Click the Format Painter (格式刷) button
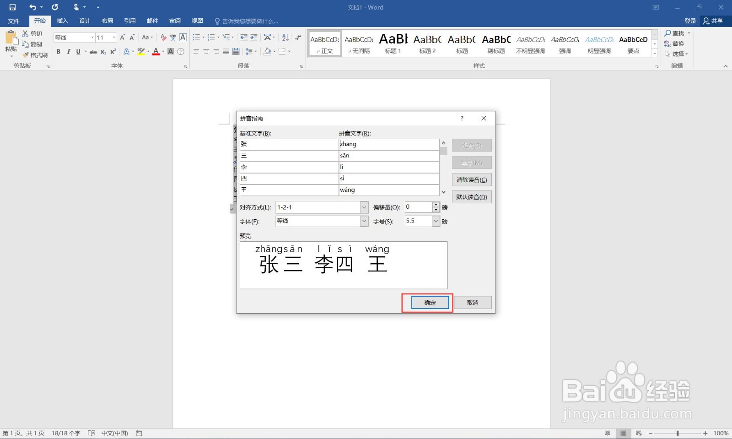The image size is (732, 439). click(x=35, y=55)
